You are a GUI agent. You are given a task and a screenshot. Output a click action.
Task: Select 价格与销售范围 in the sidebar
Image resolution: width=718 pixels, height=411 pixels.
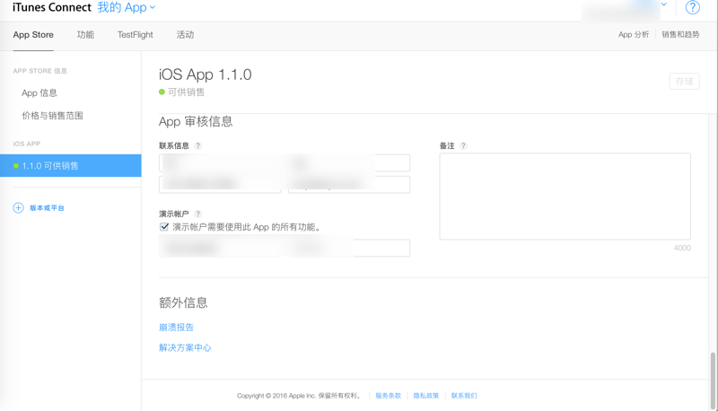tap(52, 116)
